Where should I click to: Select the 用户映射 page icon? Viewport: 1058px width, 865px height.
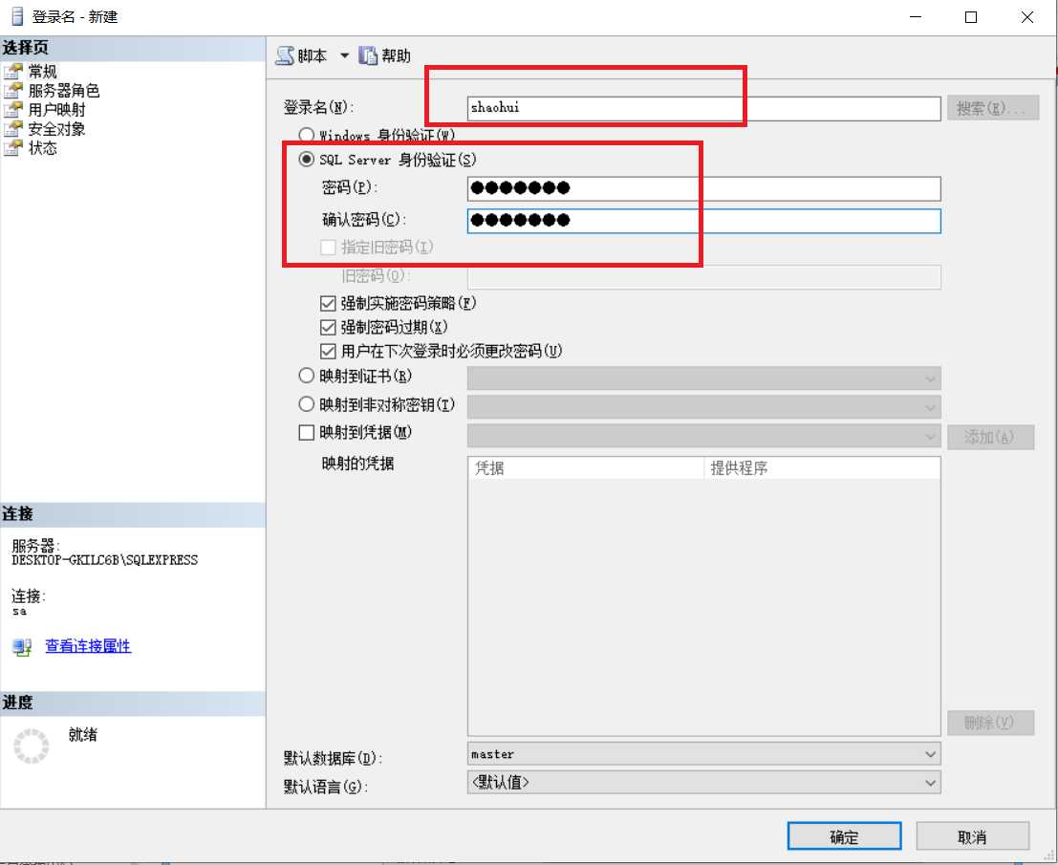pos(12,109)
